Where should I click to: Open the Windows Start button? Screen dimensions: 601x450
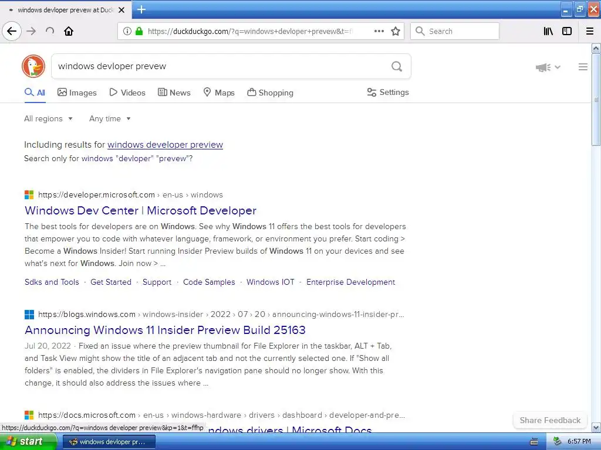28,441
